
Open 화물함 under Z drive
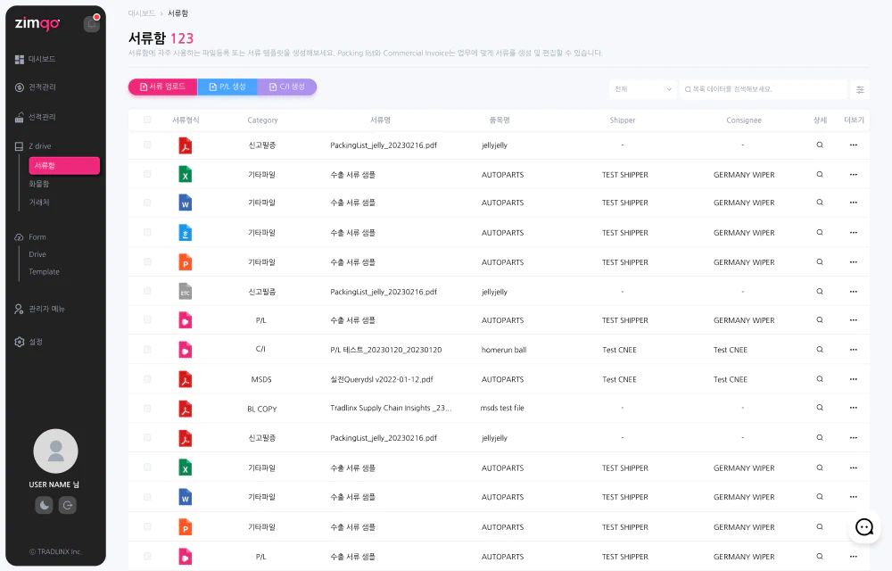click(x=39, y=184)
